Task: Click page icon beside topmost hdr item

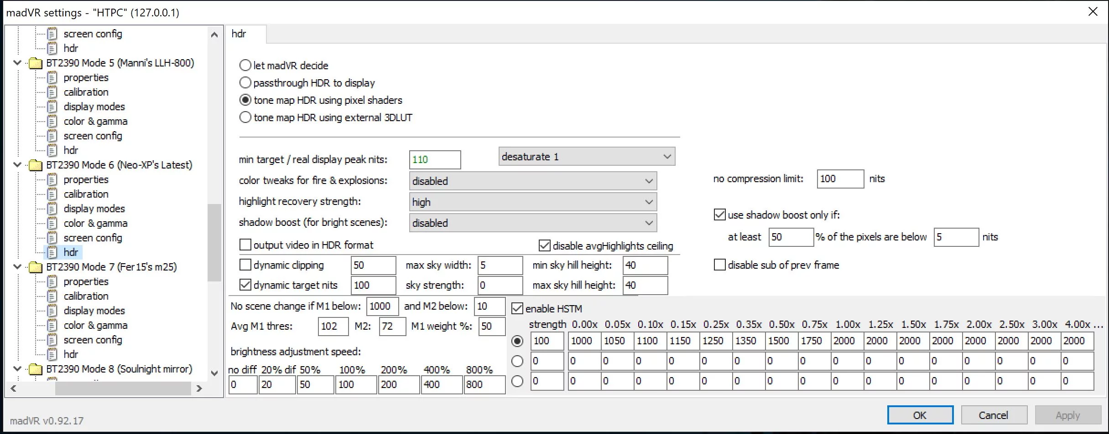Action: [x=52, y=48]
